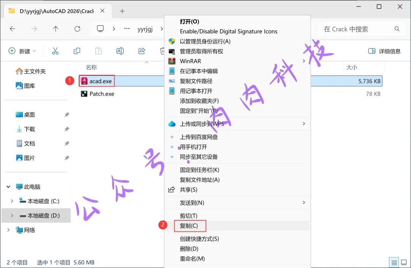Choose 复制(C) in context menu
This screenshot has width=411, height=268.
point(189,226)
